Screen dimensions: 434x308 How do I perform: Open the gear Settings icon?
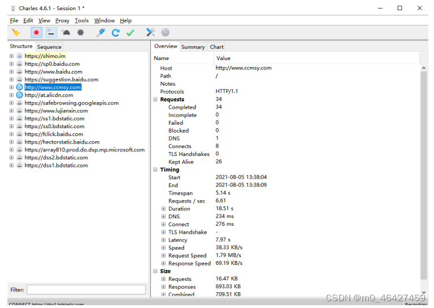pos(165,33)
